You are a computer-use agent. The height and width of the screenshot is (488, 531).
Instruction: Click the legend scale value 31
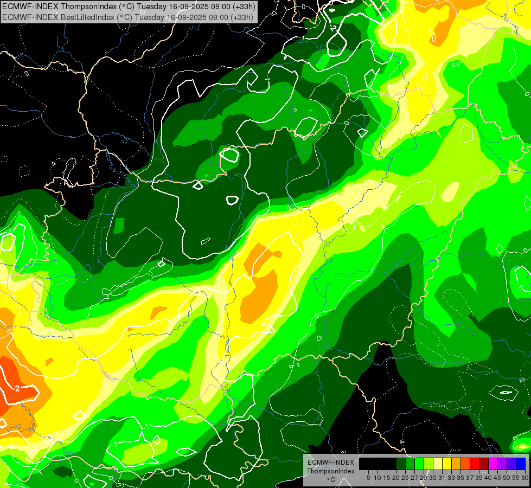click(442, 478)
